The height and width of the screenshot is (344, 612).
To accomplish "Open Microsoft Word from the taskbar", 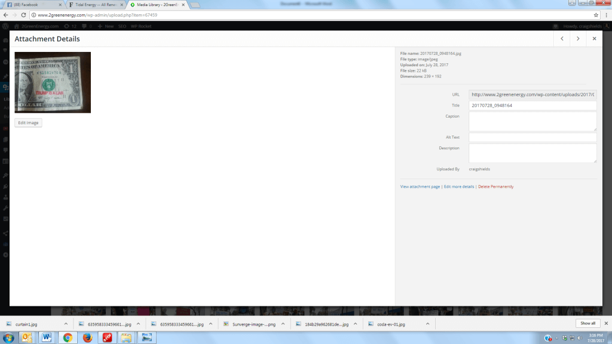I will click(x=47, y=337).
